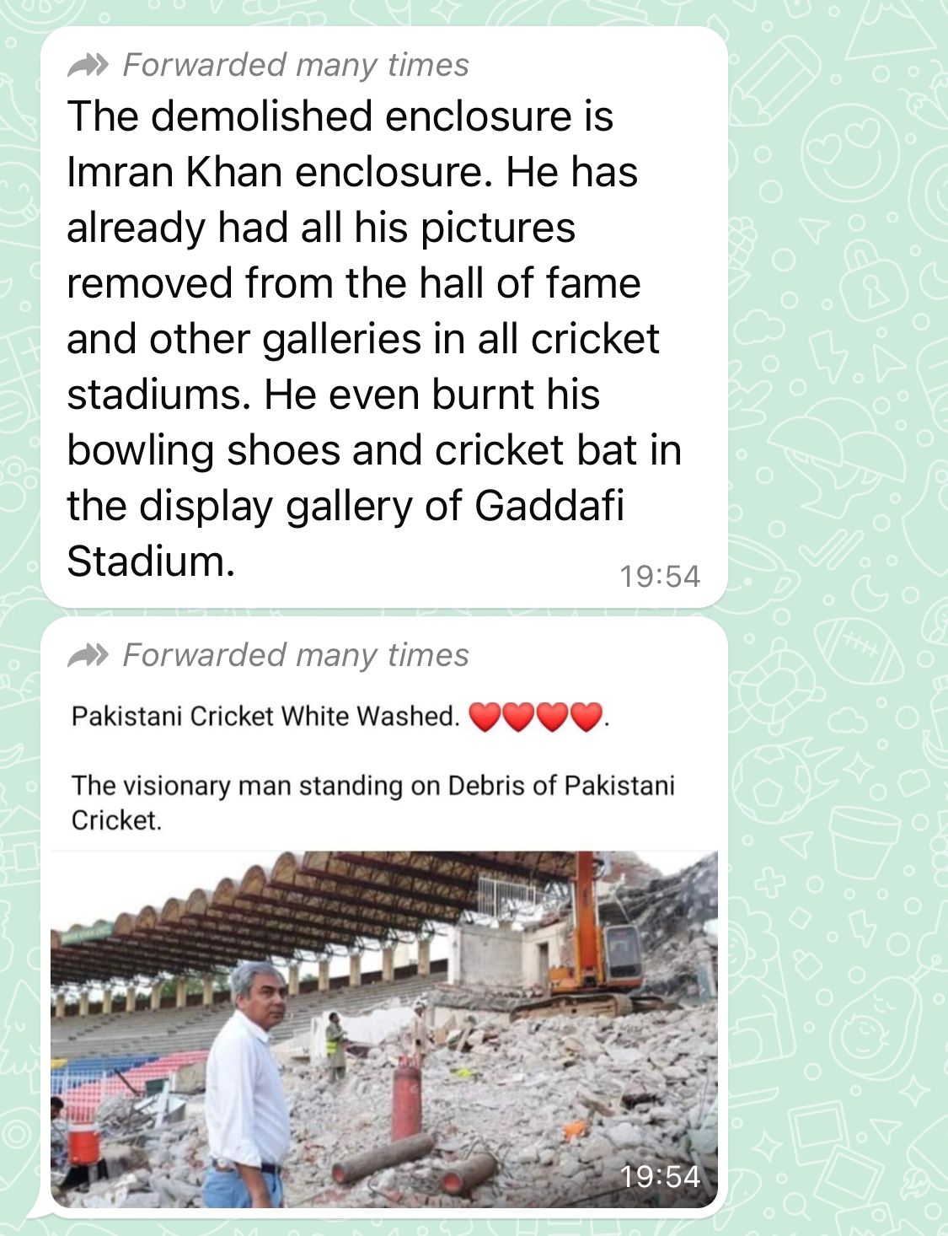Tap 'Forwarded many times' label on the photo message
Viewport: 948px width, 1236px height.
pos(296,655)
